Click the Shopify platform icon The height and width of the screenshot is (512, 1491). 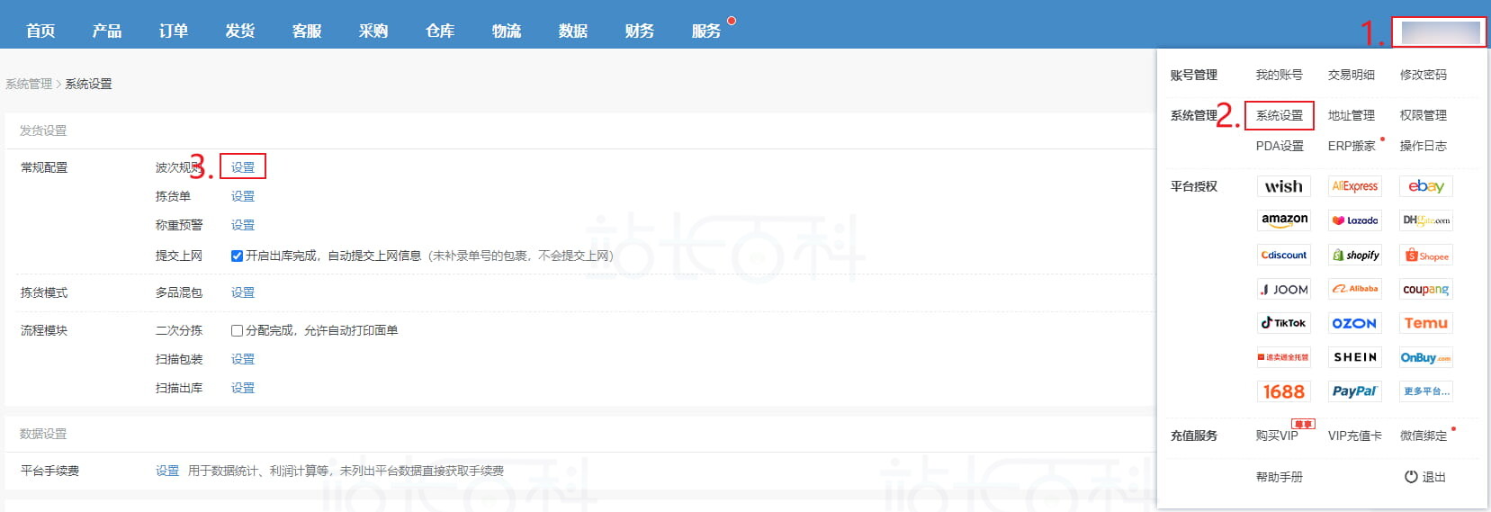(1355, 256)
